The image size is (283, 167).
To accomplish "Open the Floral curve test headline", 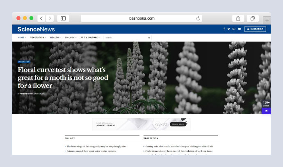I will [x=63, y=78].
